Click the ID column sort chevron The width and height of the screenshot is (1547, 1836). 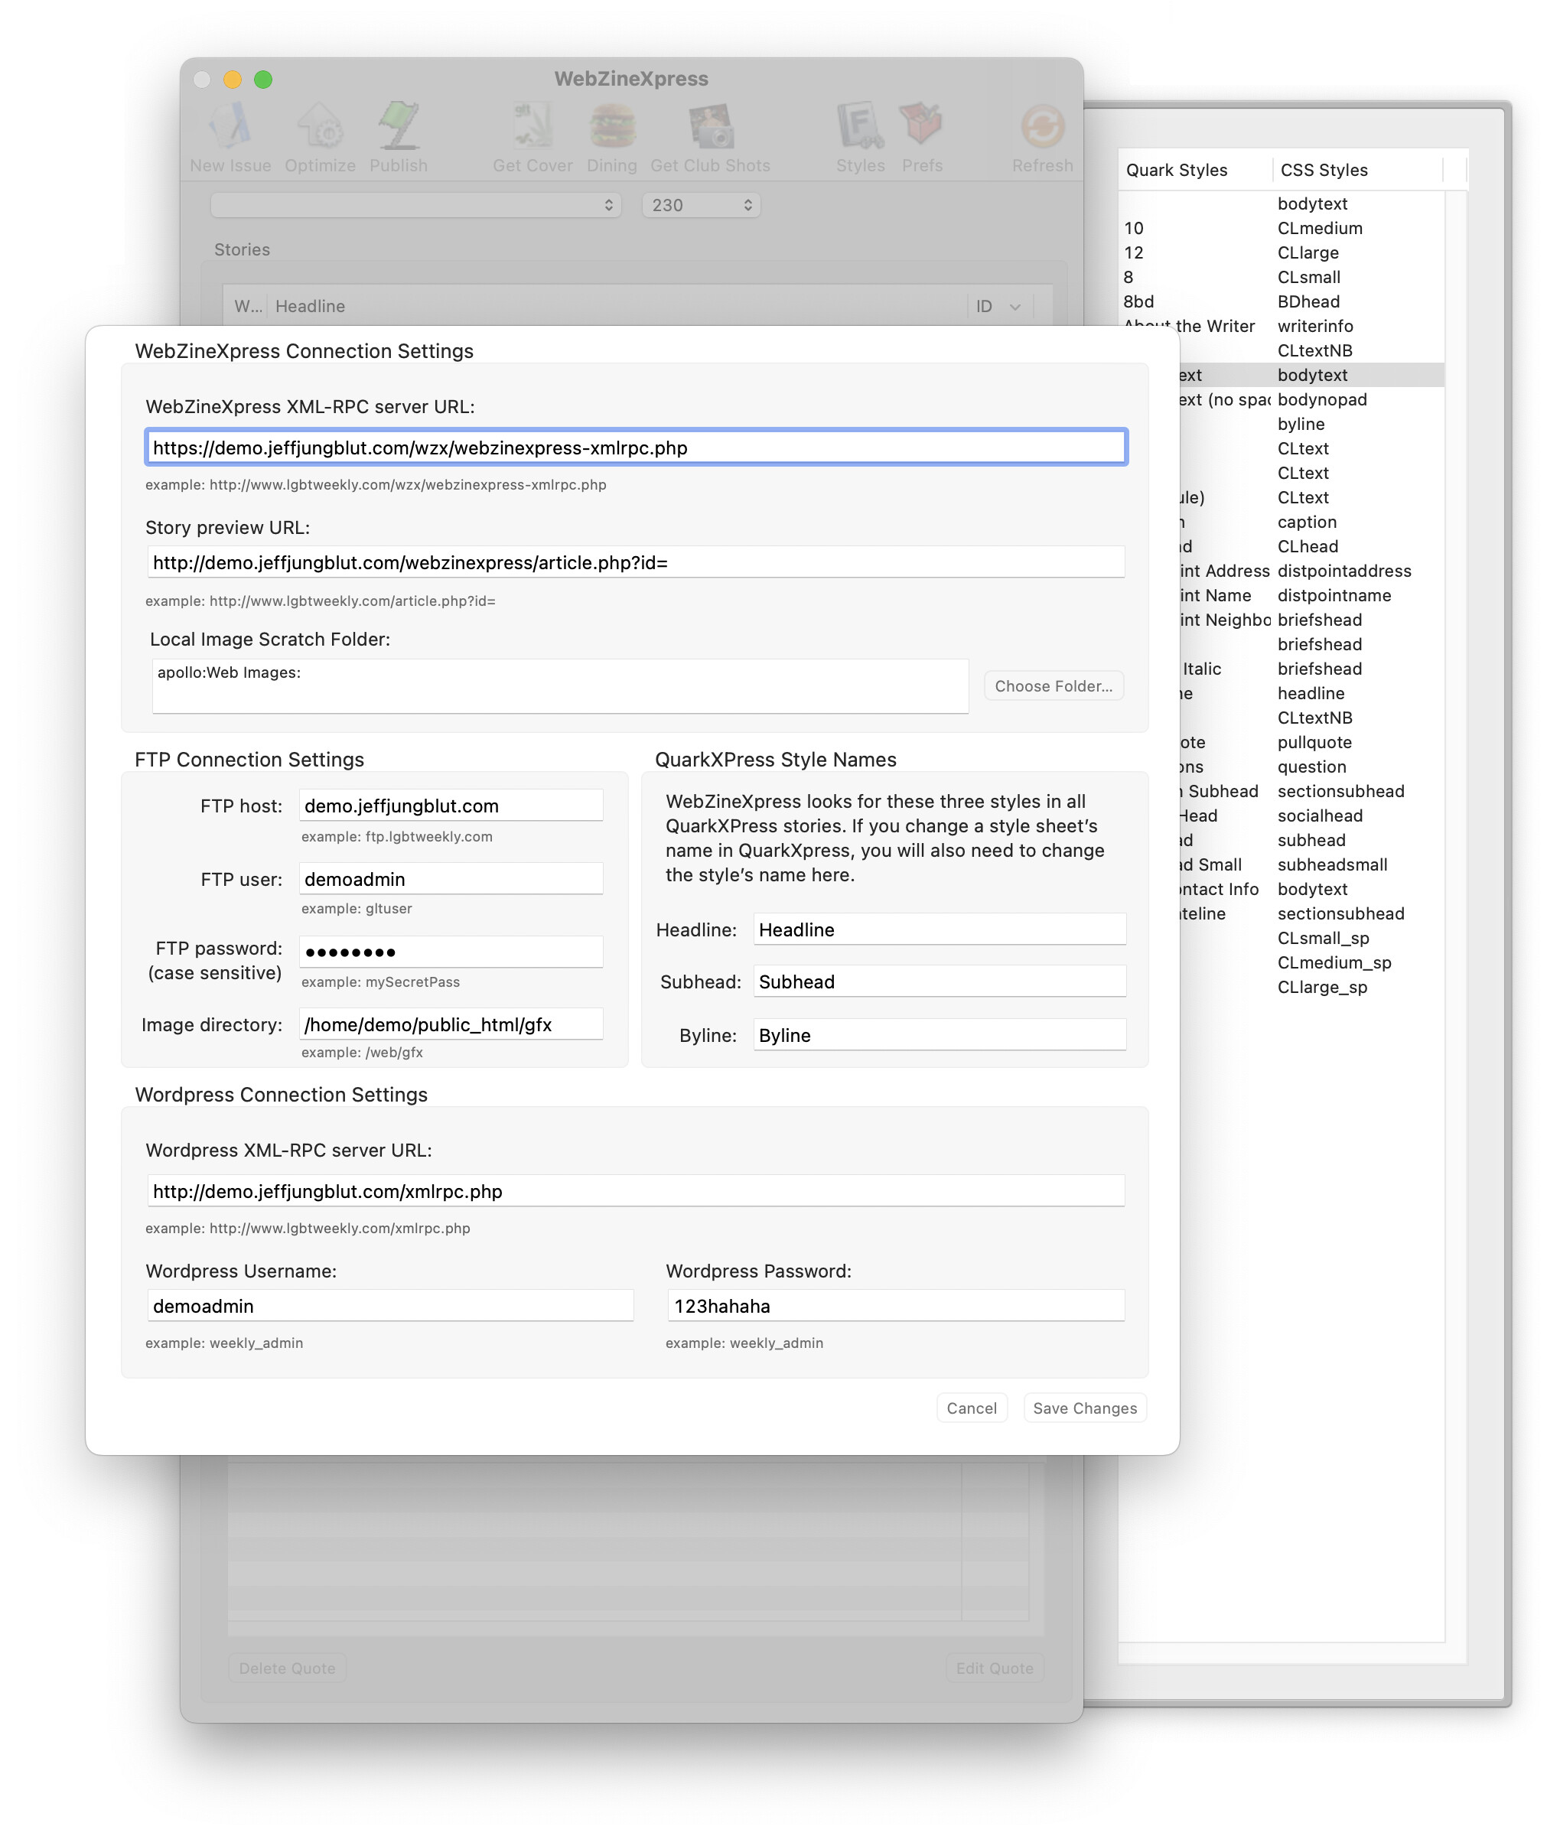[1015, 307]
